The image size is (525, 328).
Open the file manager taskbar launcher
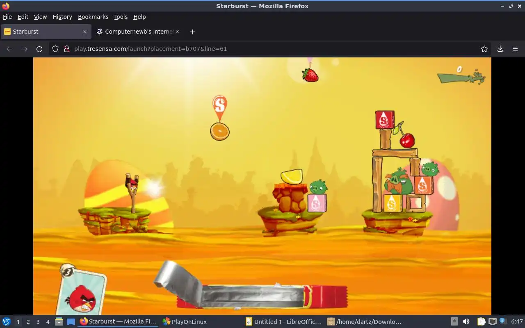59,322
